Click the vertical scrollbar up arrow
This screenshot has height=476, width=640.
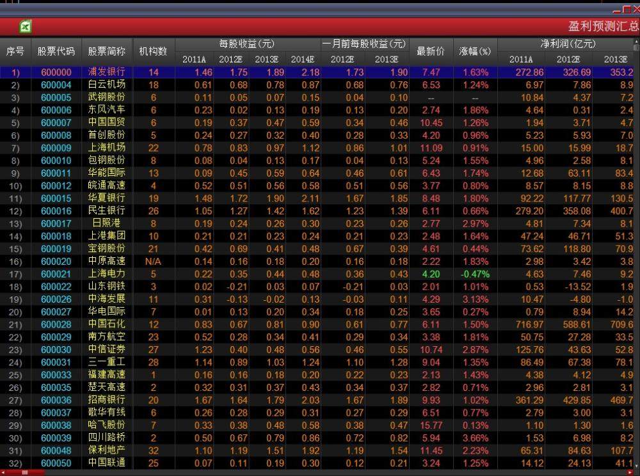click(x=637, y=42)
